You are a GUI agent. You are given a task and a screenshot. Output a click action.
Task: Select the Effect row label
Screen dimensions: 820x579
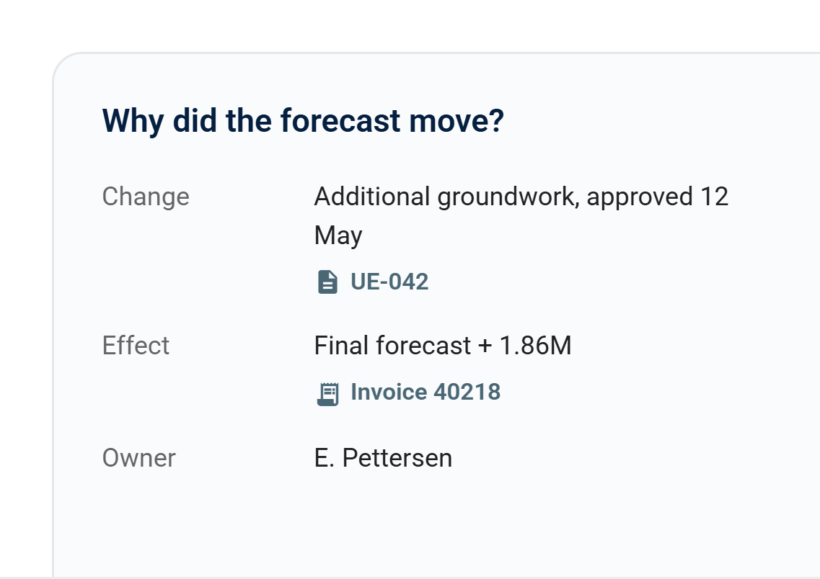pos(136,346)
